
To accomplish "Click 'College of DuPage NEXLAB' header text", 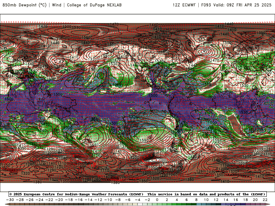I will (x=94, y=5).
